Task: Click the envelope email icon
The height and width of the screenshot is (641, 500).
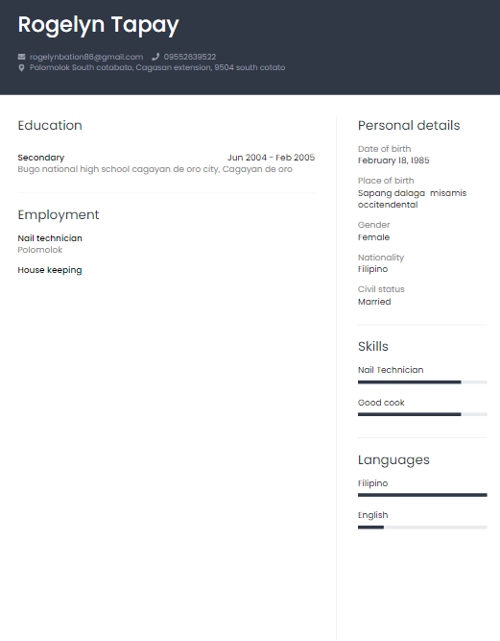Action: (x=22, y=57)
